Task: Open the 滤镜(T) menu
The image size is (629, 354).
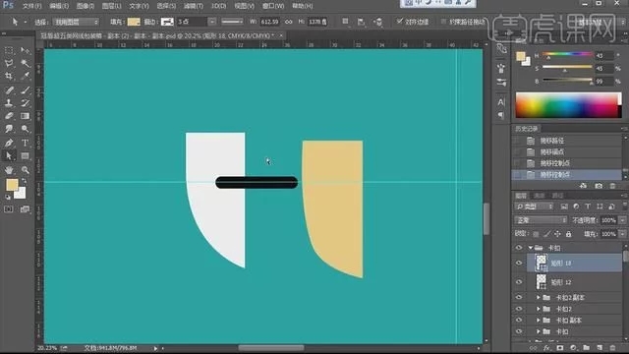Action: [x=193, y=6]
